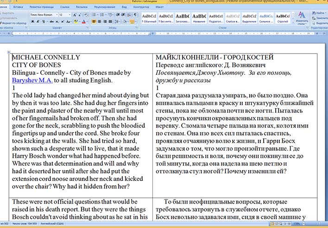Click the zoom slider in the status bar
This screenshot has width=328, height=228.
coord(319,224)
